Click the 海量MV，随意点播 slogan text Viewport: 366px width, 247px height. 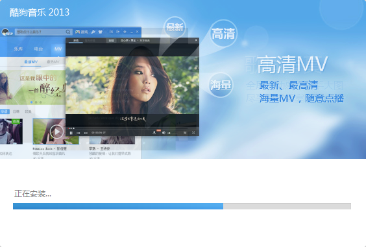tap(302, 98)
